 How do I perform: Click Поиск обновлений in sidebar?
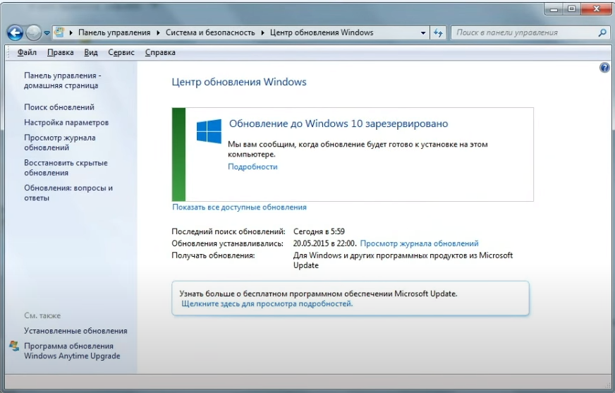59,107
